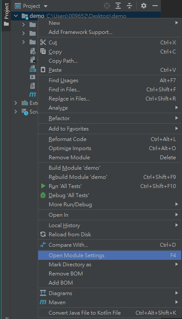Open the Project view dropdown arrow
The image size is (182, 319).
point(46,6)
